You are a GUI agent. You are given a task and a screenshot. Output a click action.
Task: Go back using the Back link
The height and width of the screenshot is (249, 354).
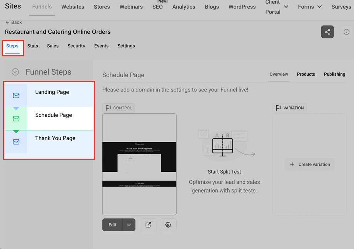[x=13, y=22]
